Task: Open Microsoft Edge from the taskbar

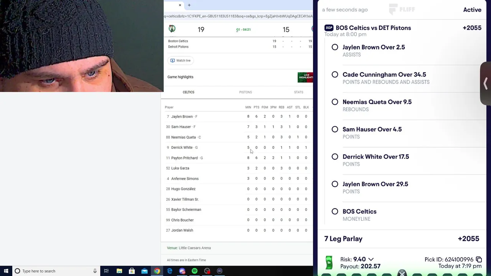Action: [170, 271]
